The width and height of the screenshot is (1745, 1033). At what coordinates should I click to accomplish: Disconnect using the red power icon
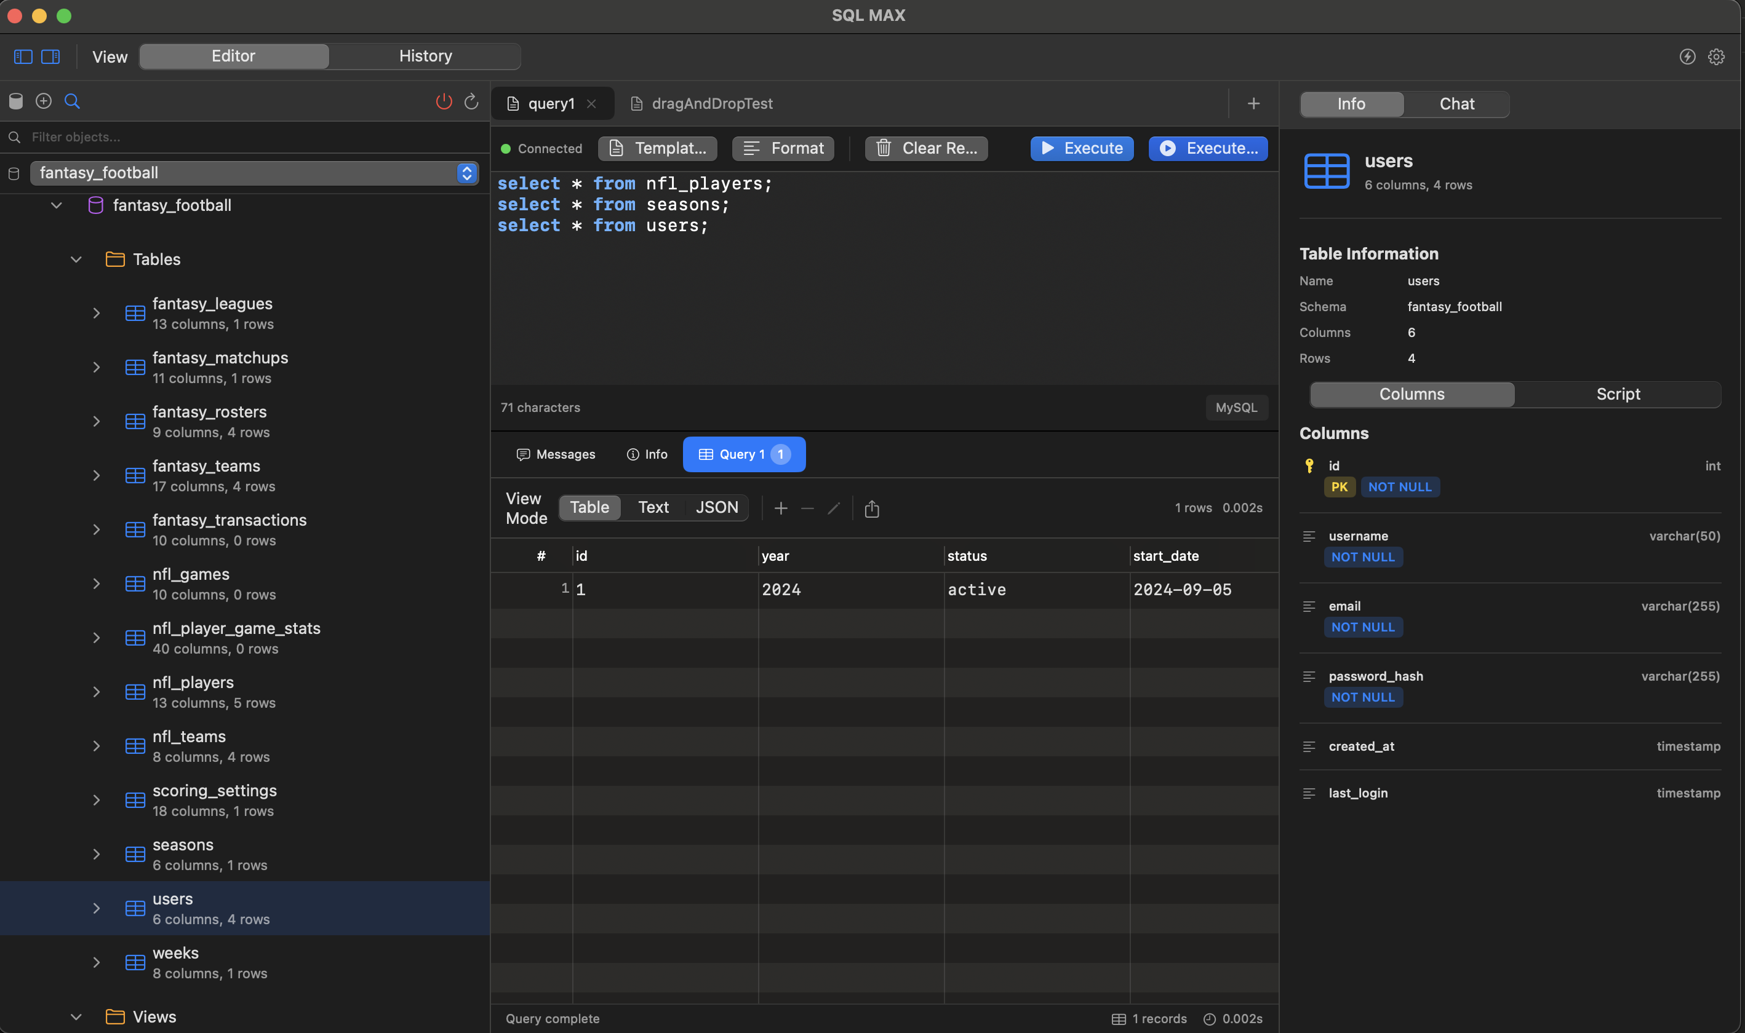click(444, 101)
